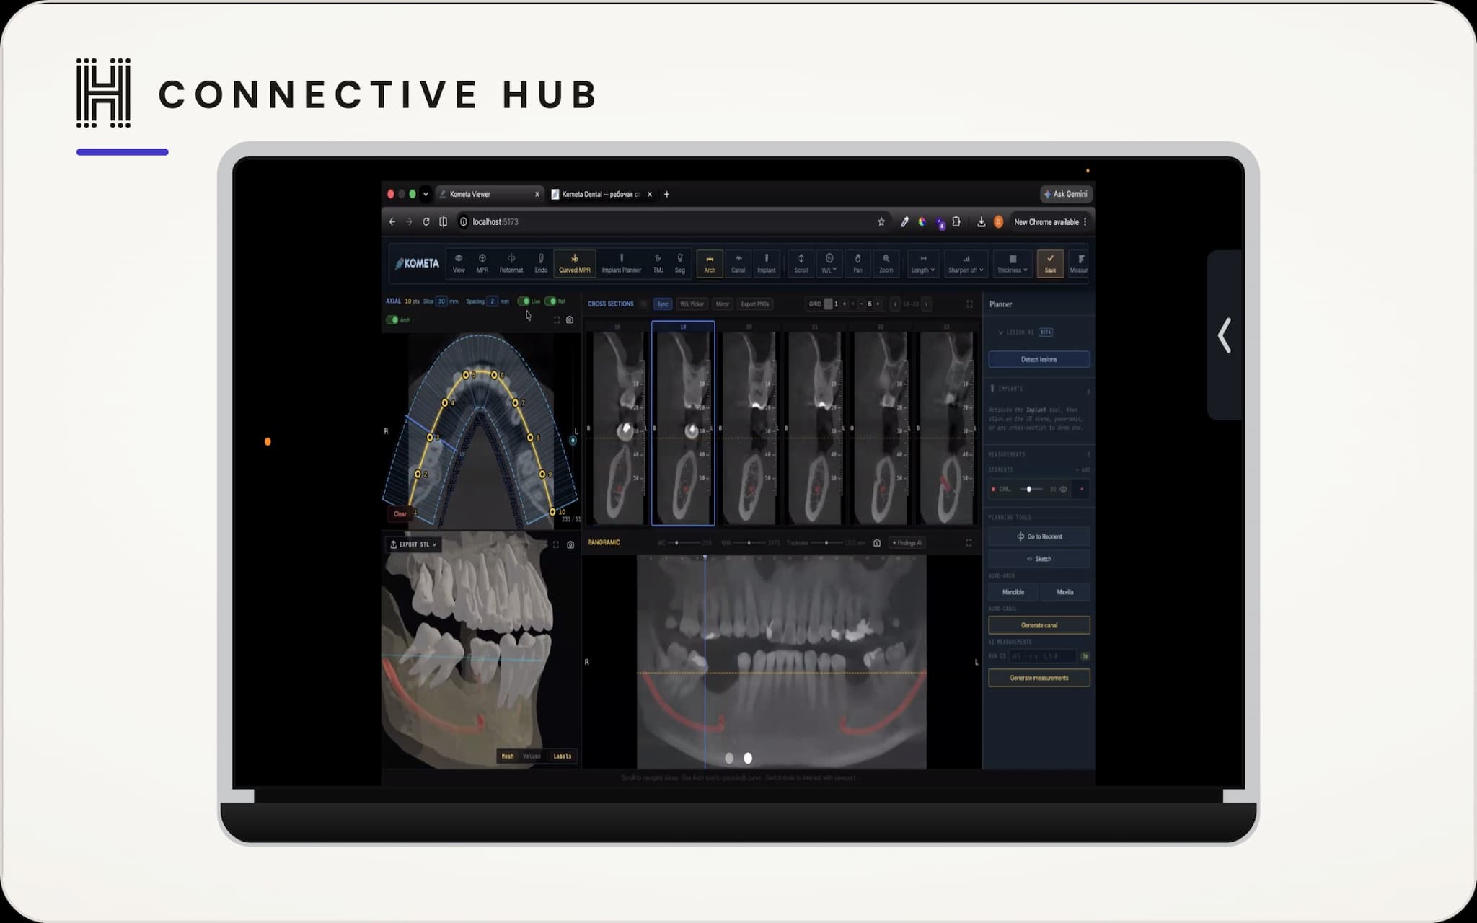
Task: Open the New Chrome available menu
Action: (x=1049, y=222)
